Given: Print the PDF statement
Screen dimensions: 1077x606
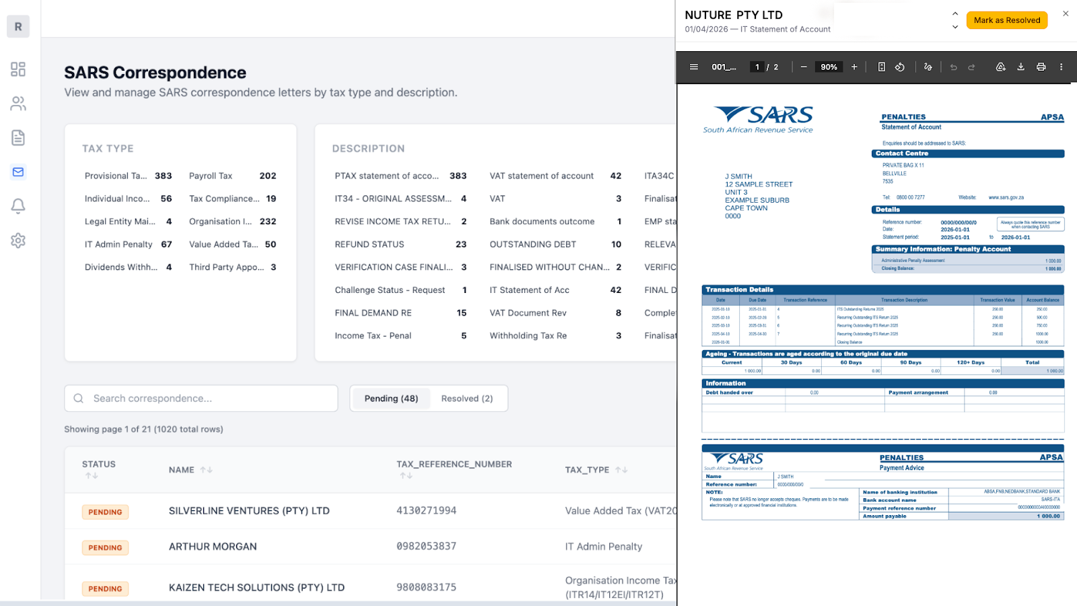Looking at the screenshot, I should tap(1041, 67).
